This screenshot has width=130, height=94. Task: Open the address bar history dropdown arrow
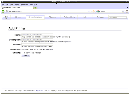91,11
